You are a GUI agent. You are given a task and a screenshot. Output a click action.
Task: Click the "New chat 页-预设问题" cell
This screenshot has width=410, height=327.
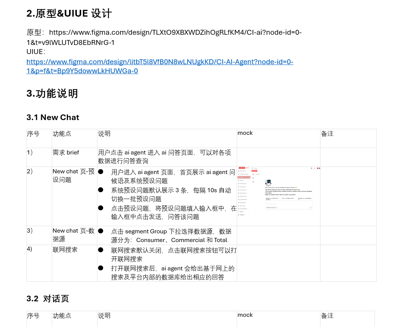(x=73, y=176)
